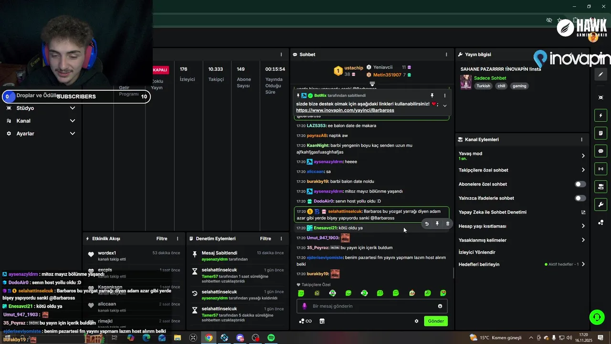
Task: Open the image thumbnail in Umut_947_1903 message
Action: pyautogui.click(x=345, y=237)
